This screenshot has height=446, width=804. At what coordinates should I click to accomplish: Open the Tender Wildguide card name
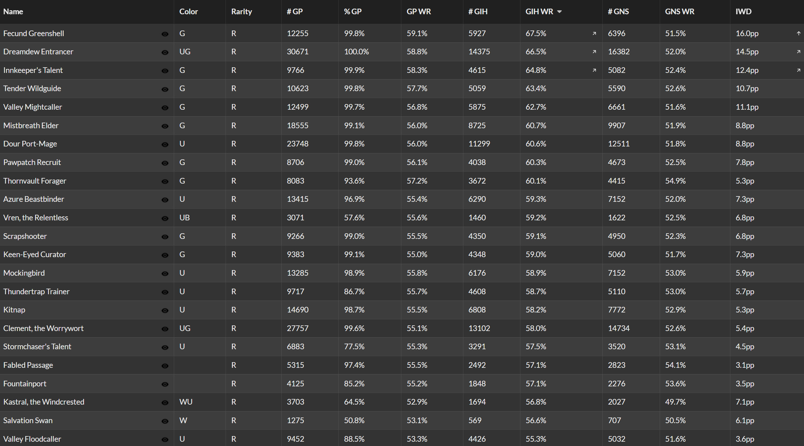click(32, 88)
